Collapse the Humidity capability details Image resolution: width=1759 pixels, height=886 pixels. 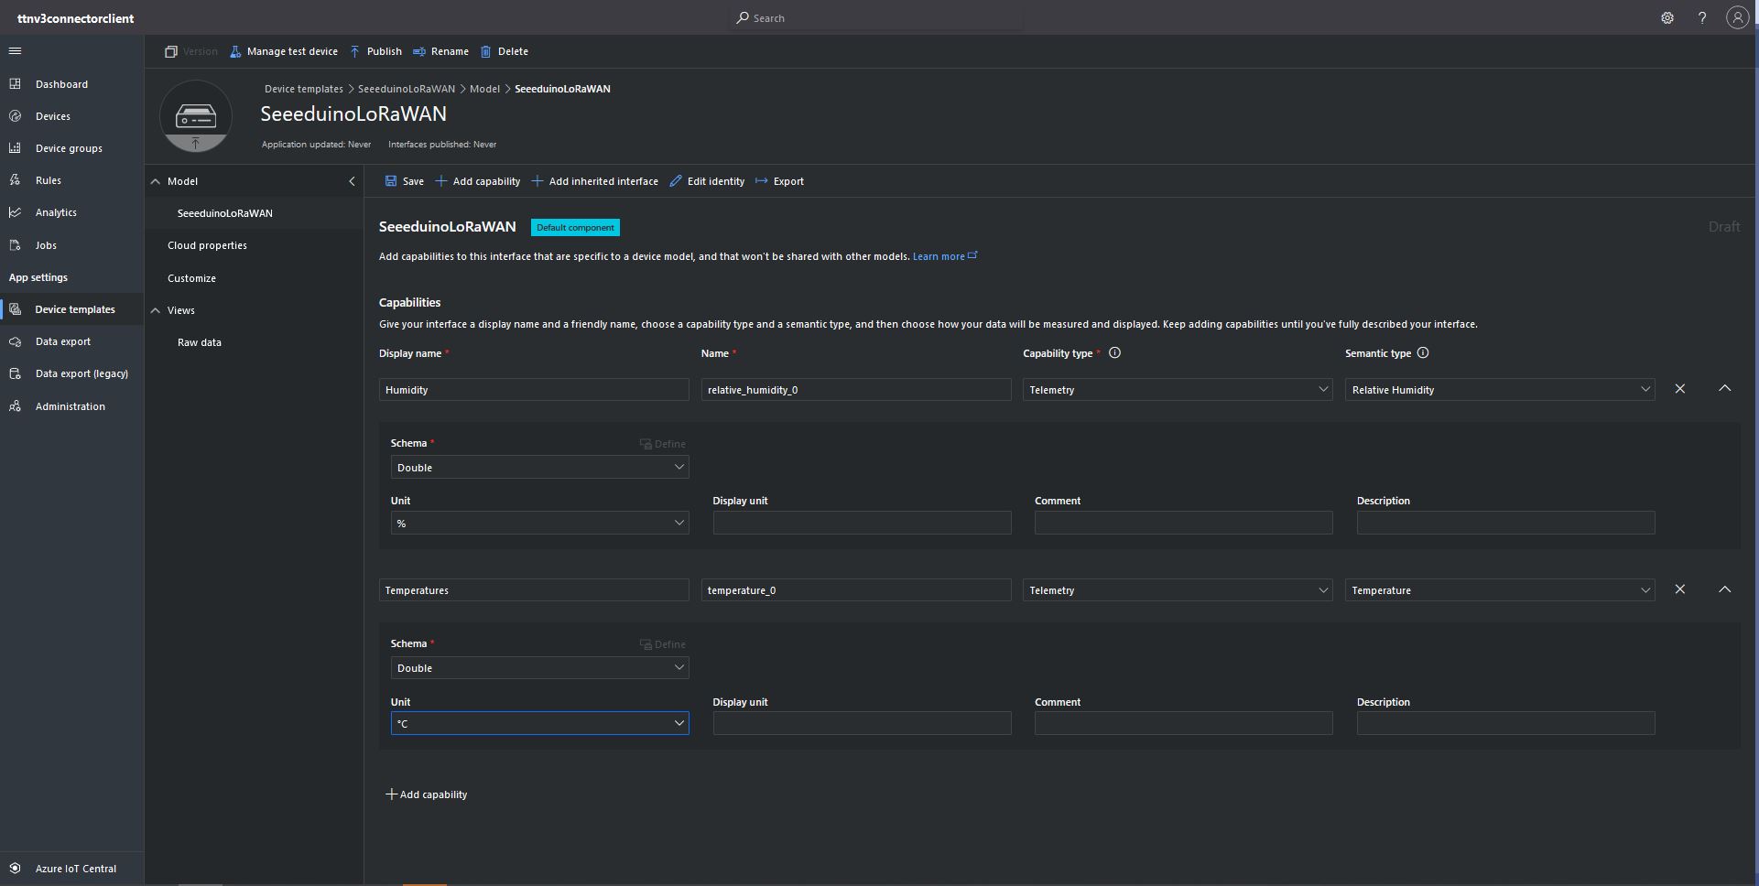[1724, 389]
